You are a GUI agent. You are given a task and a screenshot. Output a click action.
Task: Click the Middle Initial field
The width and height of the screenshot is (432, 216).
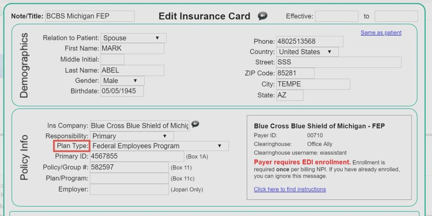(112, 59)
